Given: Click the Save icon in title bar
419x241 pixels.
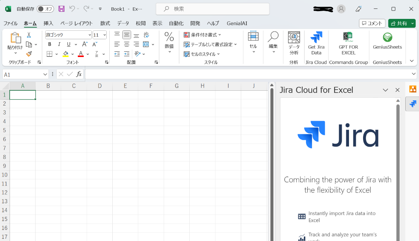Looking at the screenshot, I should click(x=61, y=9).
